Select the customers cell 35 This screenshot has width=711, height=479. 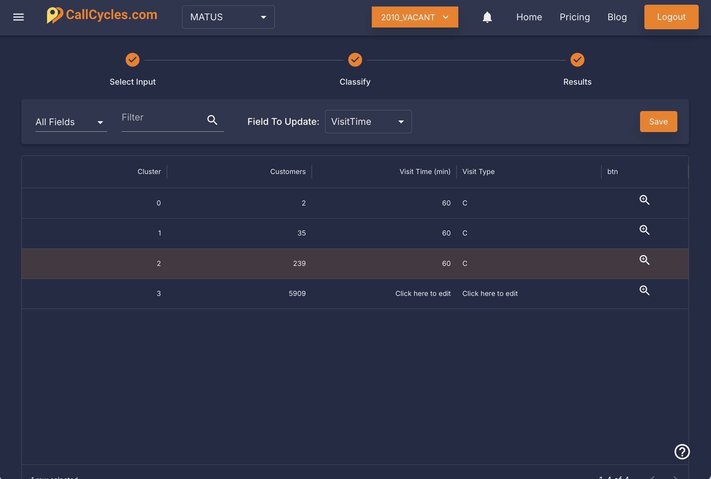tap(302, 233)
